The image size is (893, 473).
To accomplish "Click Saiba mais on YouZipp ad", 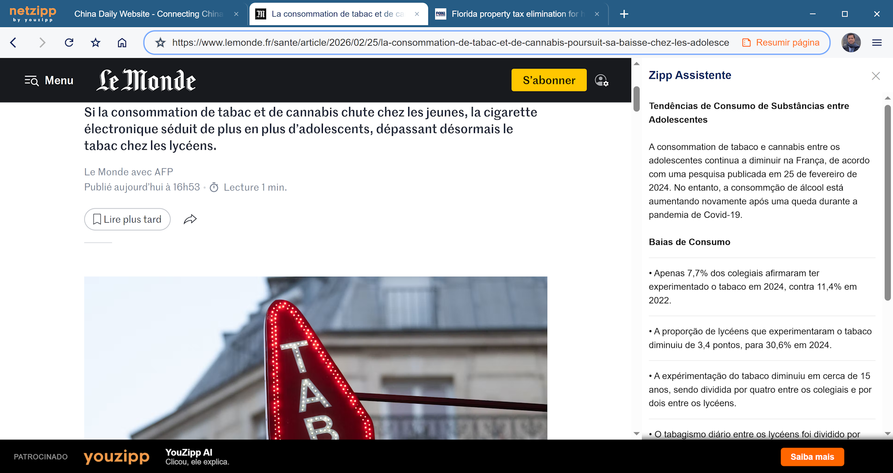I will coord(812,457).
